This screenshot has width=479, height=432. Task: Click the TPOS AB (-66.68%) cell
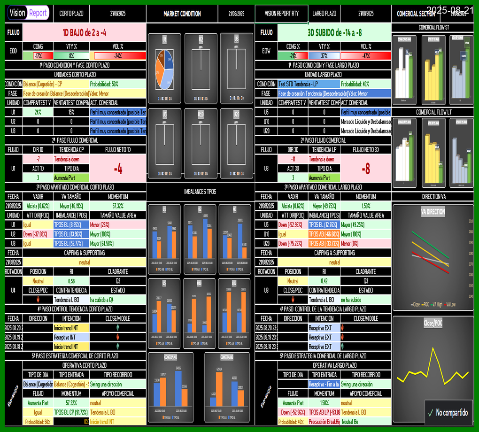324,234
